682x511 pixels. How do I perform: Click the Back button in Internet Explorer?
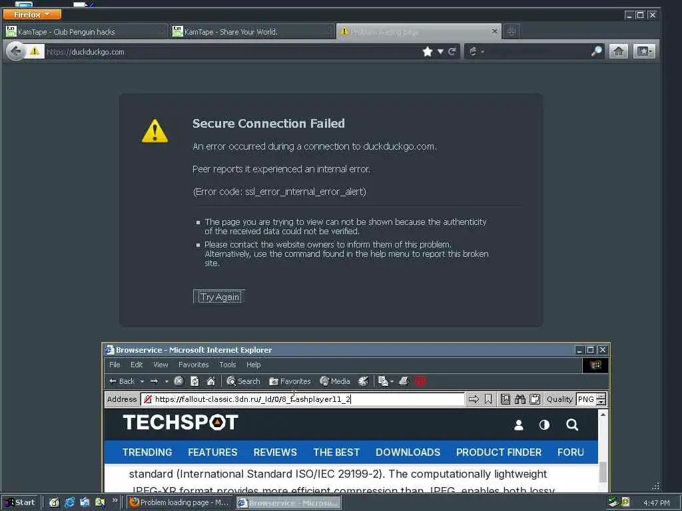123,381
